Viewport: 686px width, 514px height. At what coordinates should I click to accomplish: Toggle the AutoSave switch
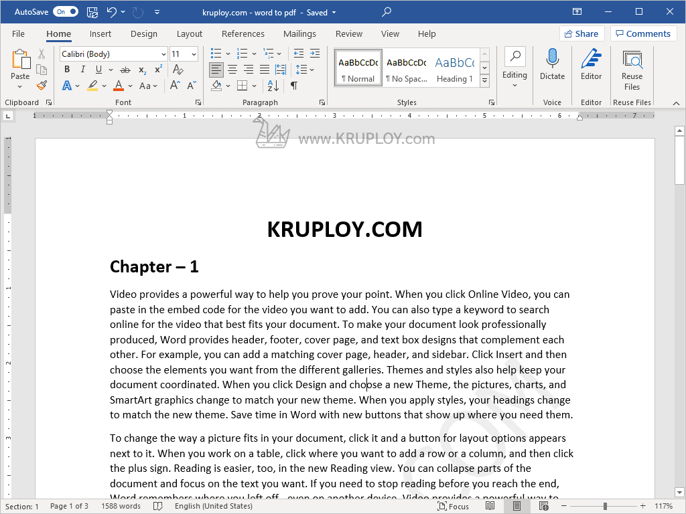(x=65, y=12)
